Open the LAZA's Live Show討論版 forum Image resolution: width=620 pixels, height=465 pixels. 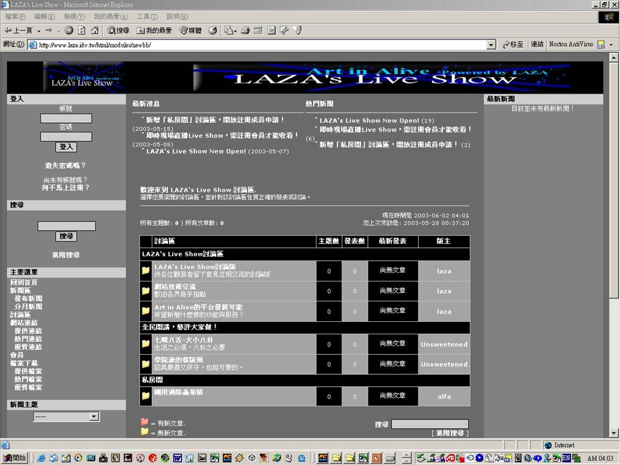tap(195, 267)
